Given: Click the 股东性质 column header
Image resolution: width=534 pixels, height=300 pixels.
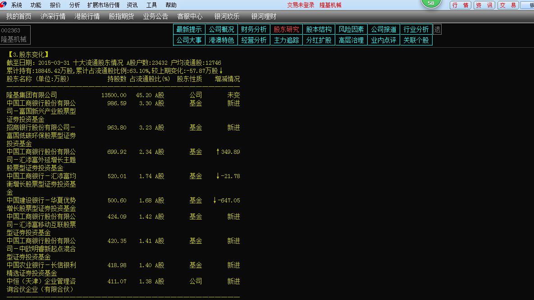Looking at the screenshot, I should click(189, 79).
